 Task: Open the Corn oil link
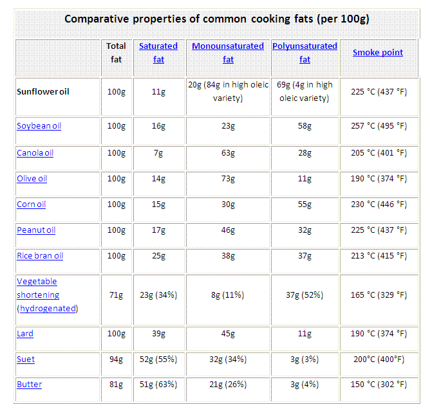click(x=32, y=204)
